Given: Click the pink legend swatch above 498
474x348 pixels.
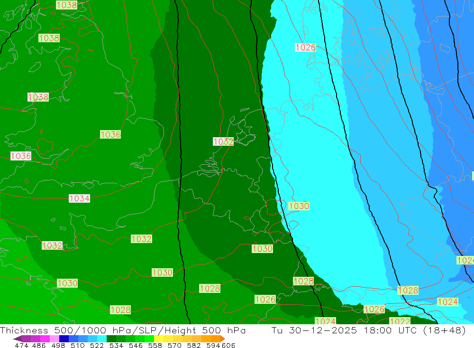Looking at the screenshot, I should tap(55, 339).
